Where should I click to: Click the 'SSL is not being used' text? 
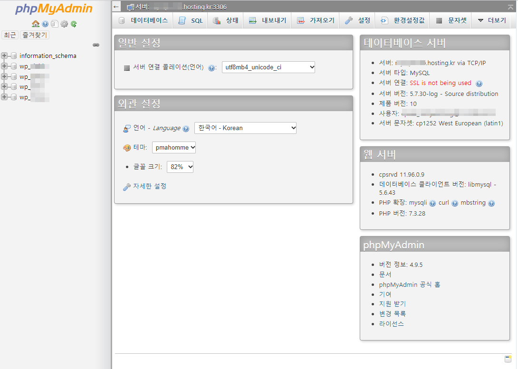pos(441,83)
